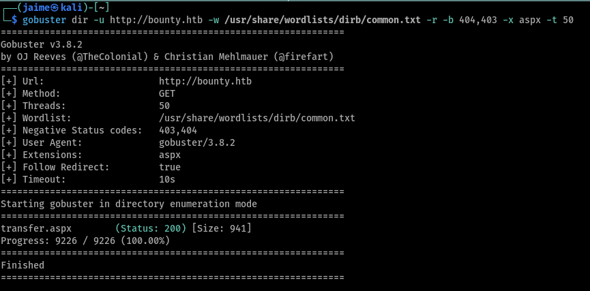Screen dimensions: 590x291
Task: Click the Url value 'http://bounty.htb'
Action: [205, 82]
